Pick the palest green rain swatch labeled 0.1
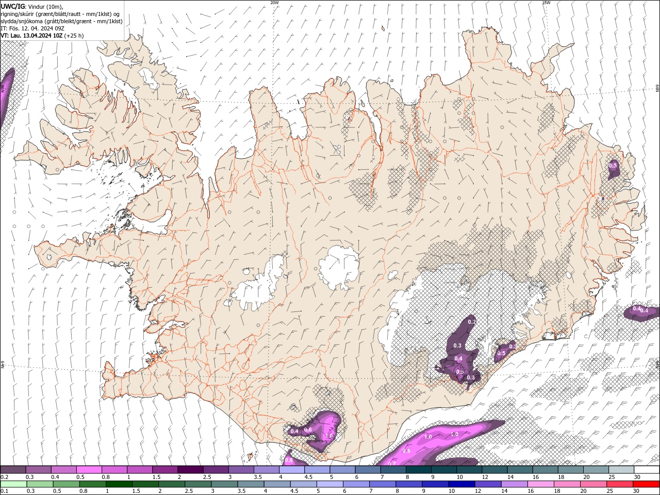The image size is (660, 495). tap(12, 484)
